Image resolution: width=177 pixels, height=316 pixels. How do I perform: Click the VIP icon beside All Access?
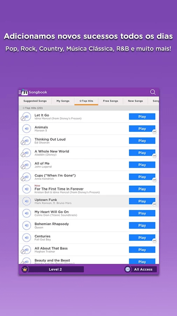(x=128, y=269)
